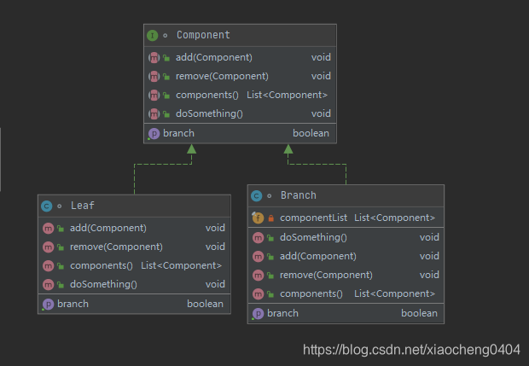Select add(Component) in the Component node
The height and width of the screenshot is (366, 529).
[214, 57]
